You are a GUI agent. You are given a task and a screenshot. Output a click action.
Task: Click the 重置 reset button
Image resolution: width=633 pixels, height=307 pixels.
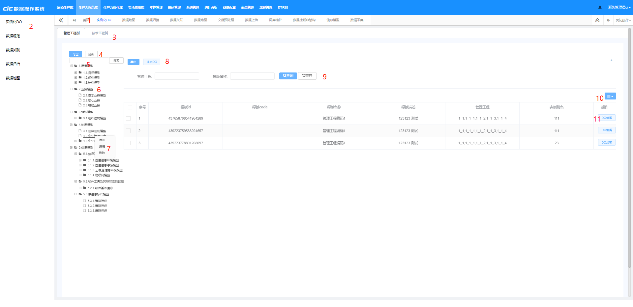[307, 76]
